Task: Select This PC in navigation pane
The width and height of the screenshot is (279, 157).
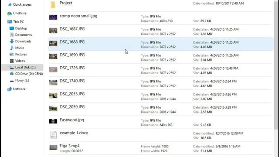Action: tap(18, 22)
